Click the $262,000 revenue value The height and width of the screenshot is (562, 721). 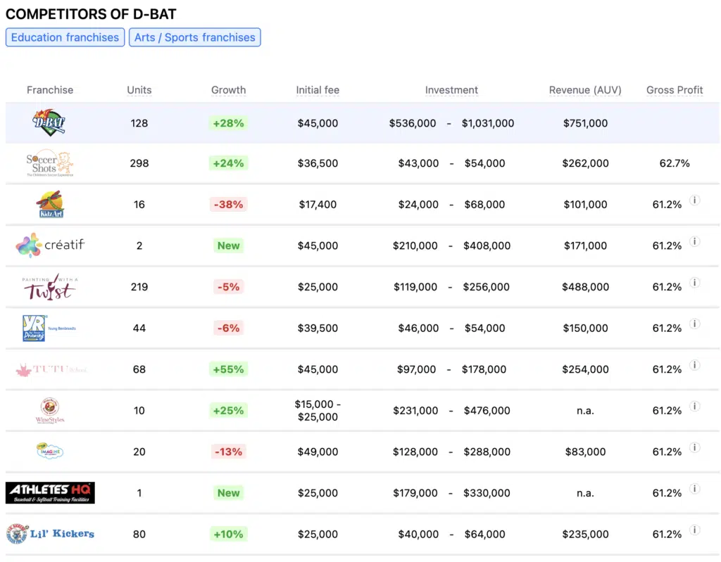585,163
